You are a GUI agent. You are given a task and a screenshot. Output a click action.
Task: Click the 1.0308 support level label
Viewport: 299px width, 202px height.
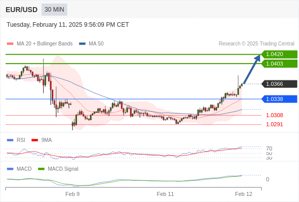click(x=274, y=115)
